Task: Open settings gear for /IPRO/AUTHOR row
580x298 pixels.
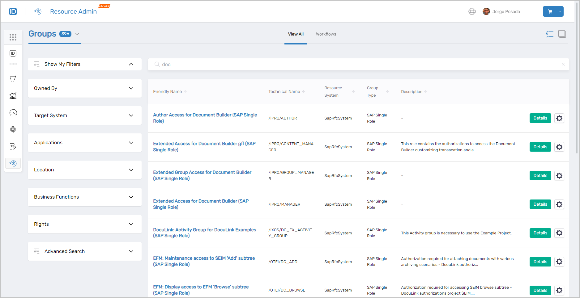Action: pos(559,118)
